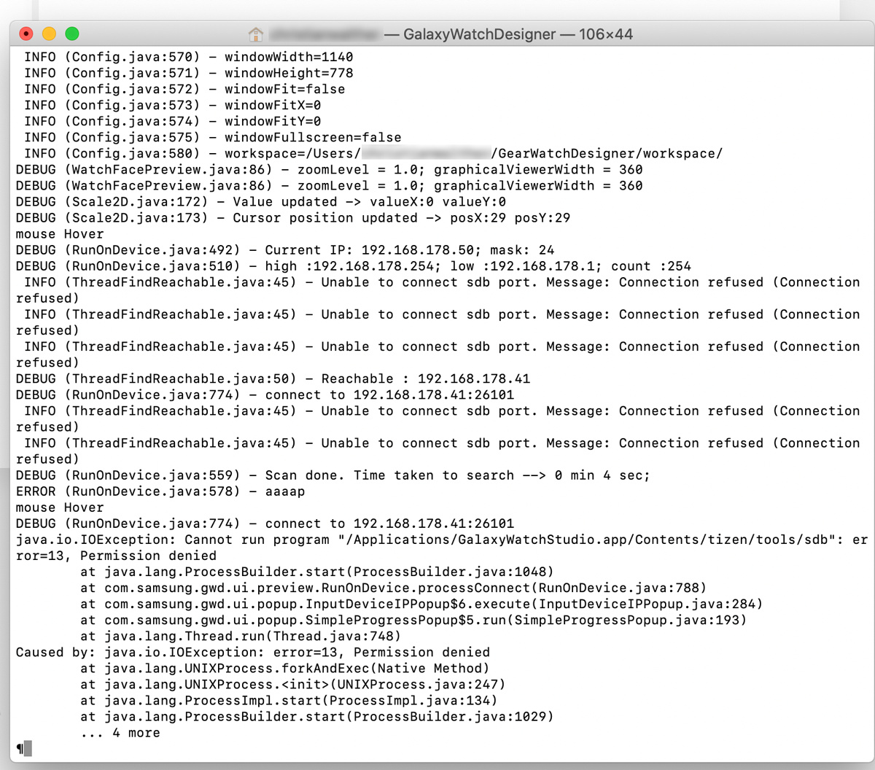Click the 'ProcessBuilder.java:1029' stack trace line

pos(317,716)
